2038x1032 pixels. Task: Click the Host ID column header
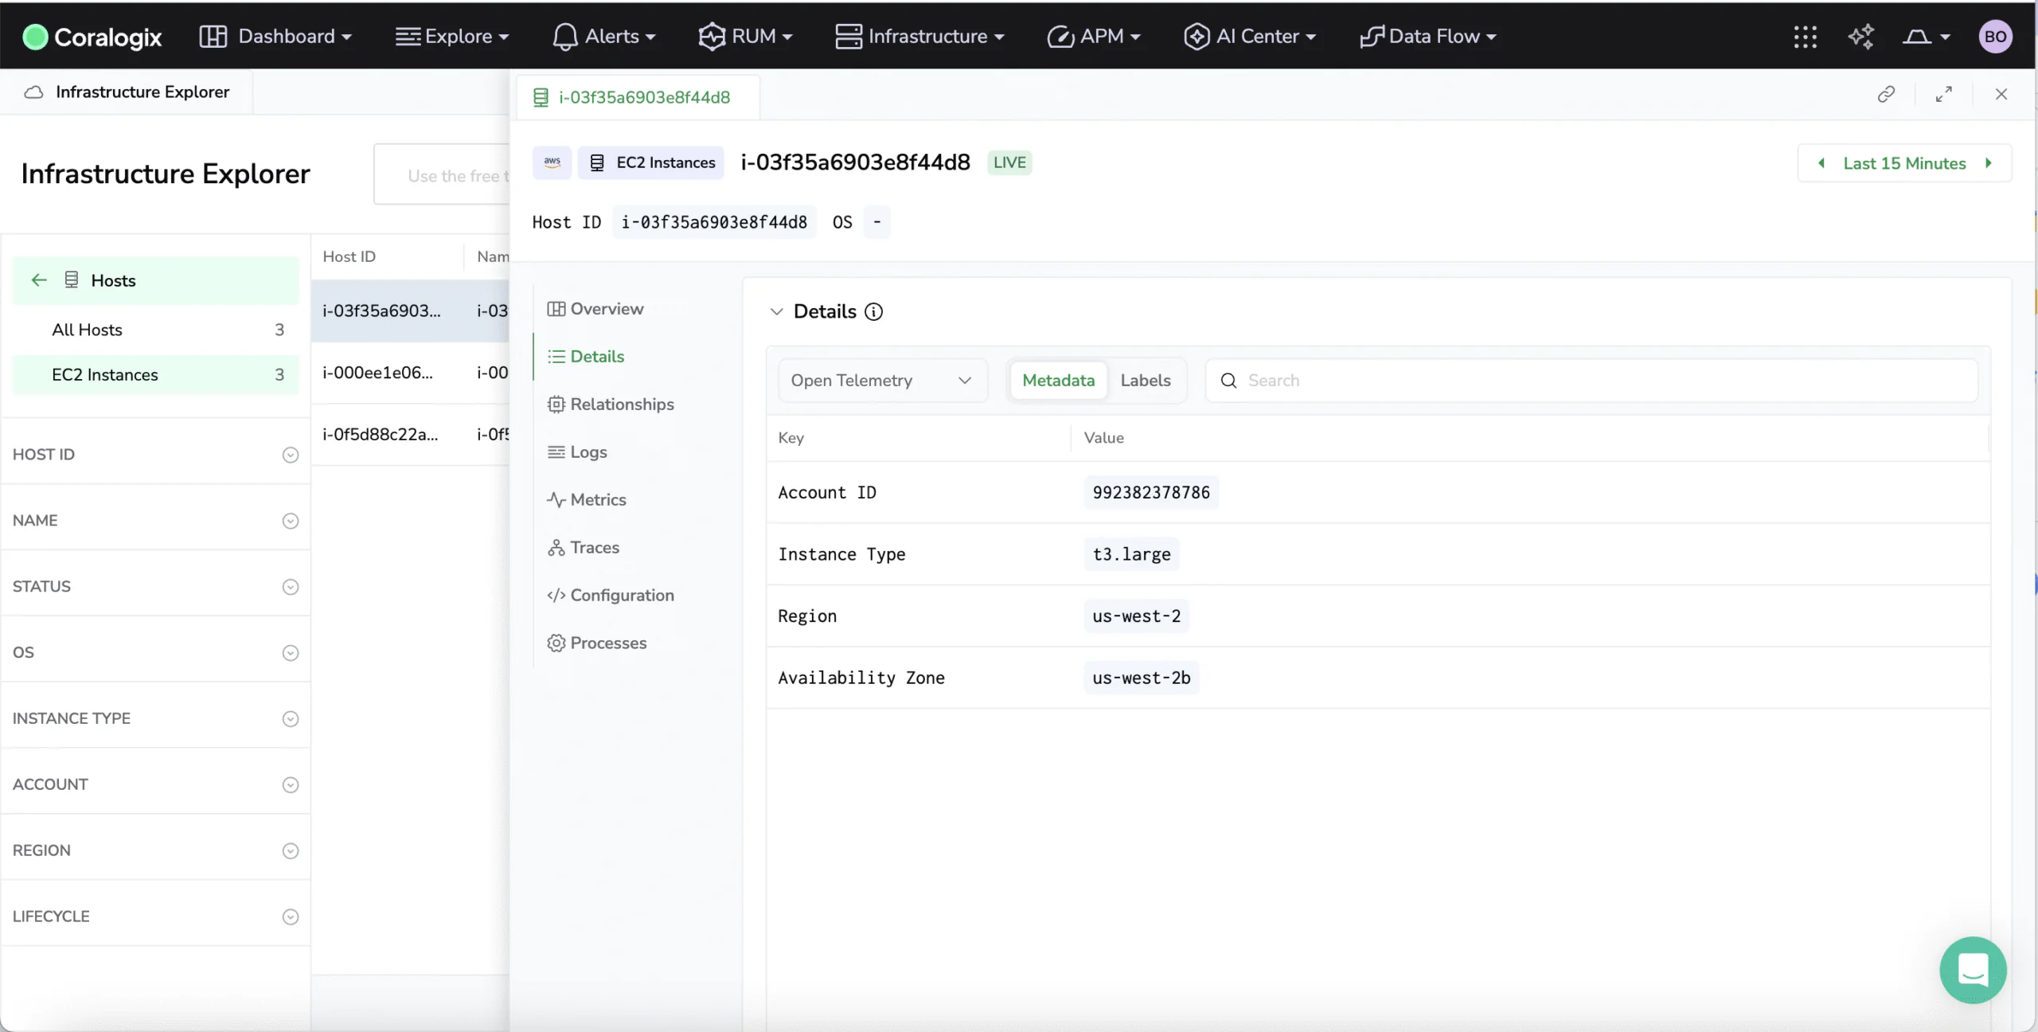(x=349, y=257)
